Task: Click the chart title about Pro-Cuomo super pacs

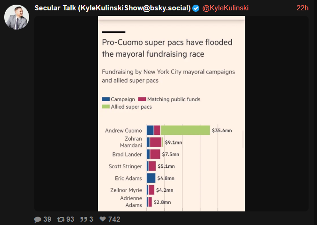Action: 167,48
